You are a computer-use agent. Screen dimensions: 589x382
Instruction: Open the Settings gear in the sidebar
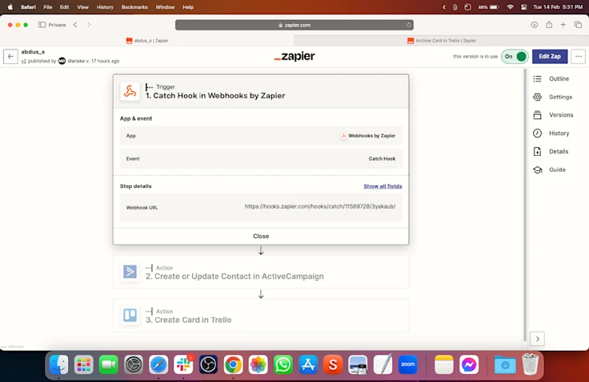pos(537,97)
